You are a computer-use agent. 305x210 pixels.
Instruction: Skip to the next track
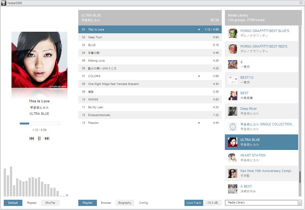tap(47, 138)
